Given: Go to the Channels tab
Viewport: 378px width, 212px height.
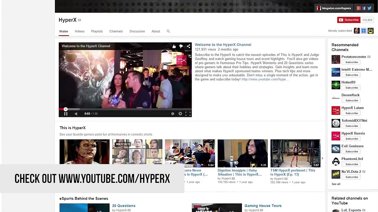Looking at the screenshot, I should pyautogui.click(x=116, y=31).
